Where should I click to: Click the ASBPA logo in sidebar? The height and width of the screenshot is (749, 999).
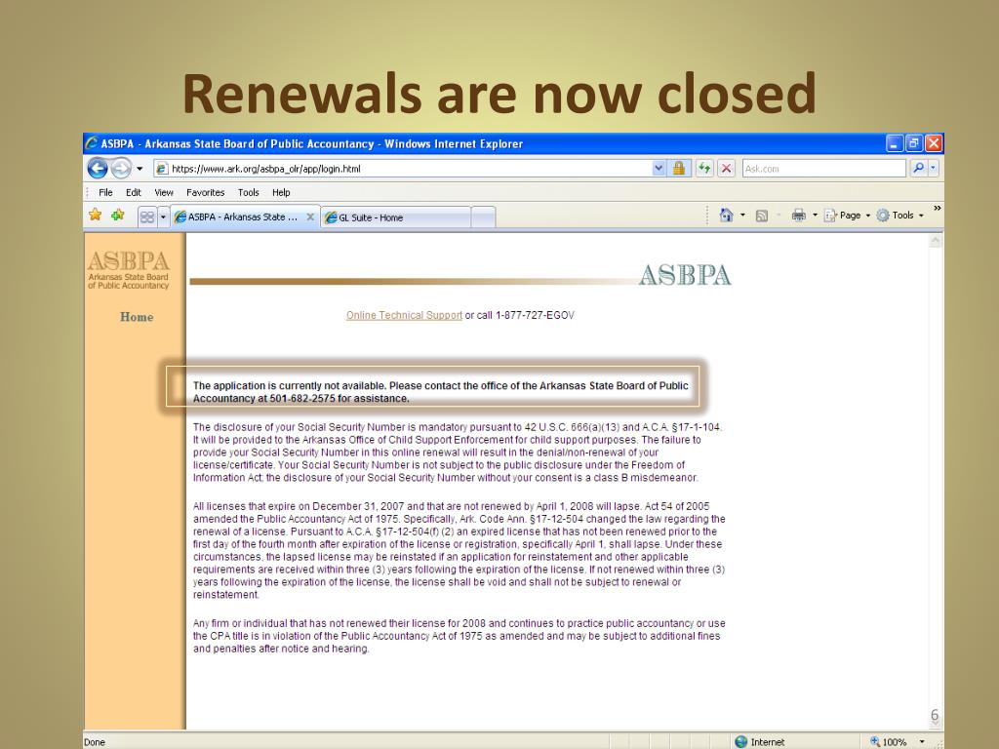pos(128,270)
